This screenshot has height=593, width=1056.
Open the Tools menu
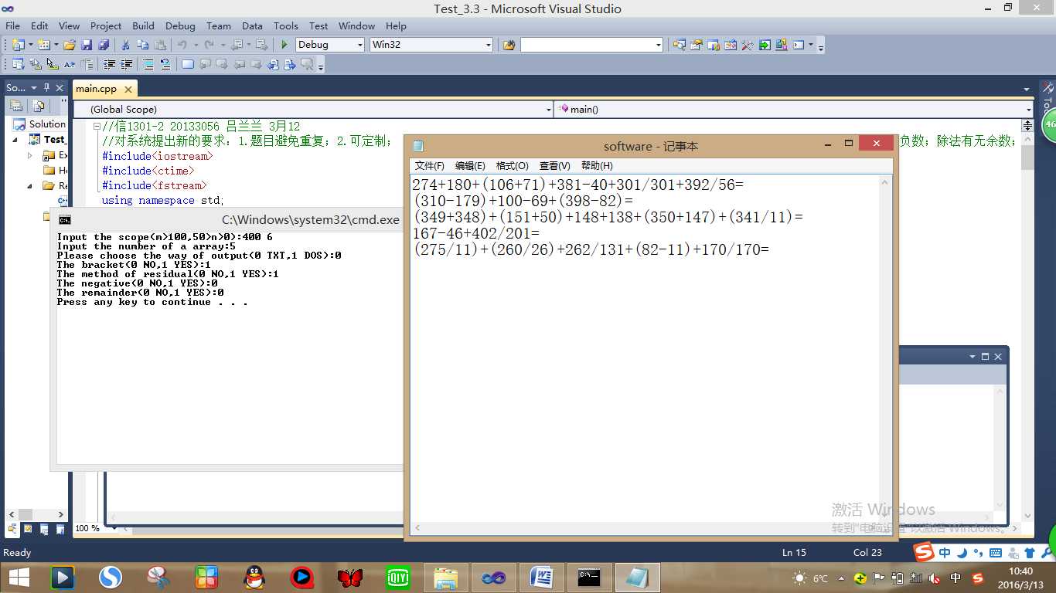click(x=285, y=25)
